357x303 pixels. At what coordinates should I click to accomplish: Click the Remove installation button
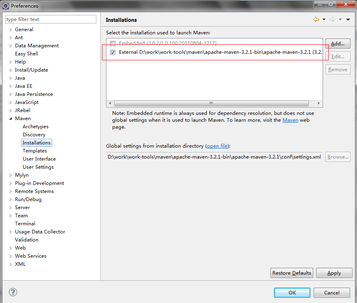pos(338,70)
